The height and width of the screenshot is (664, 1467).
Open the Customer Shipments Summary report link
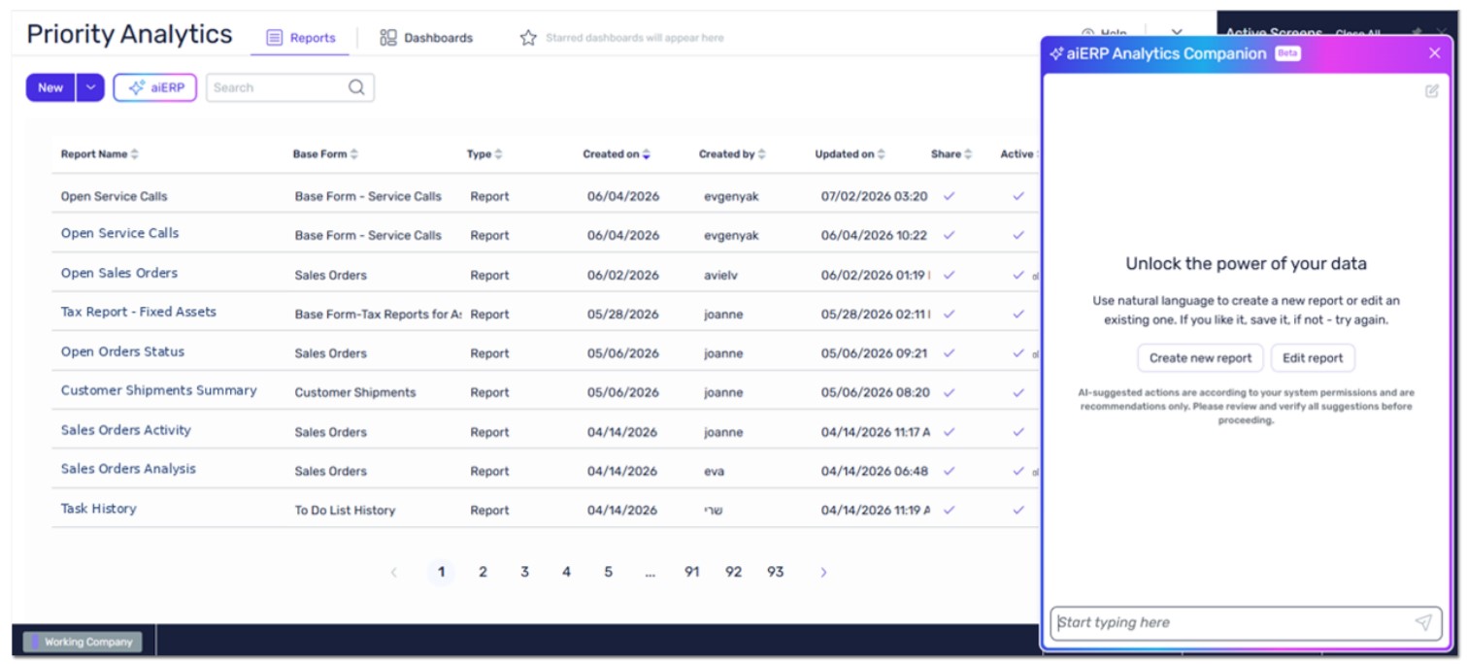click(x=159, y=390)
